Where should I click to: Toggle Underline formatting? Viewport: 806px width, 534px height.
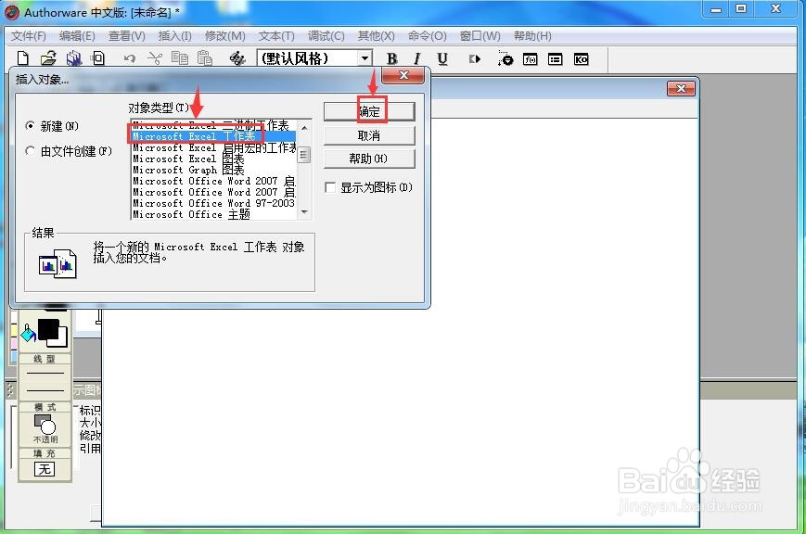[x=442, y=59]
